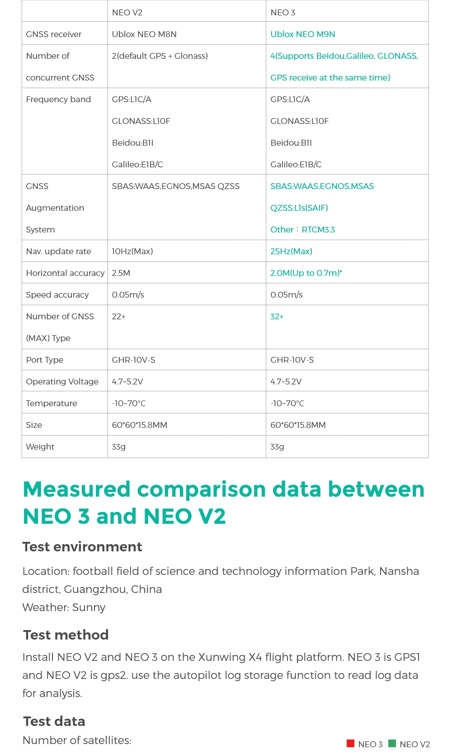Click the red NEO 3 legend swatch
Viewport: 452px width, 754px height.
[350, 744]
